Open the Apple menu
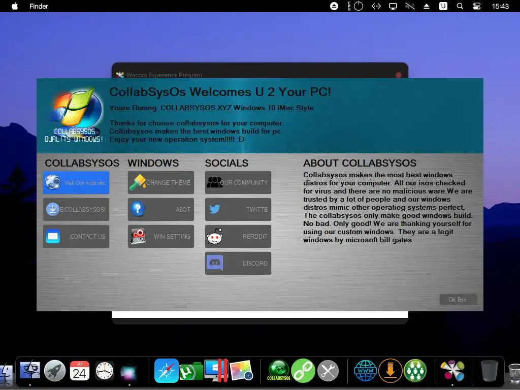The image size is (520, 390). pyautogui.click(x=15, y=6)
